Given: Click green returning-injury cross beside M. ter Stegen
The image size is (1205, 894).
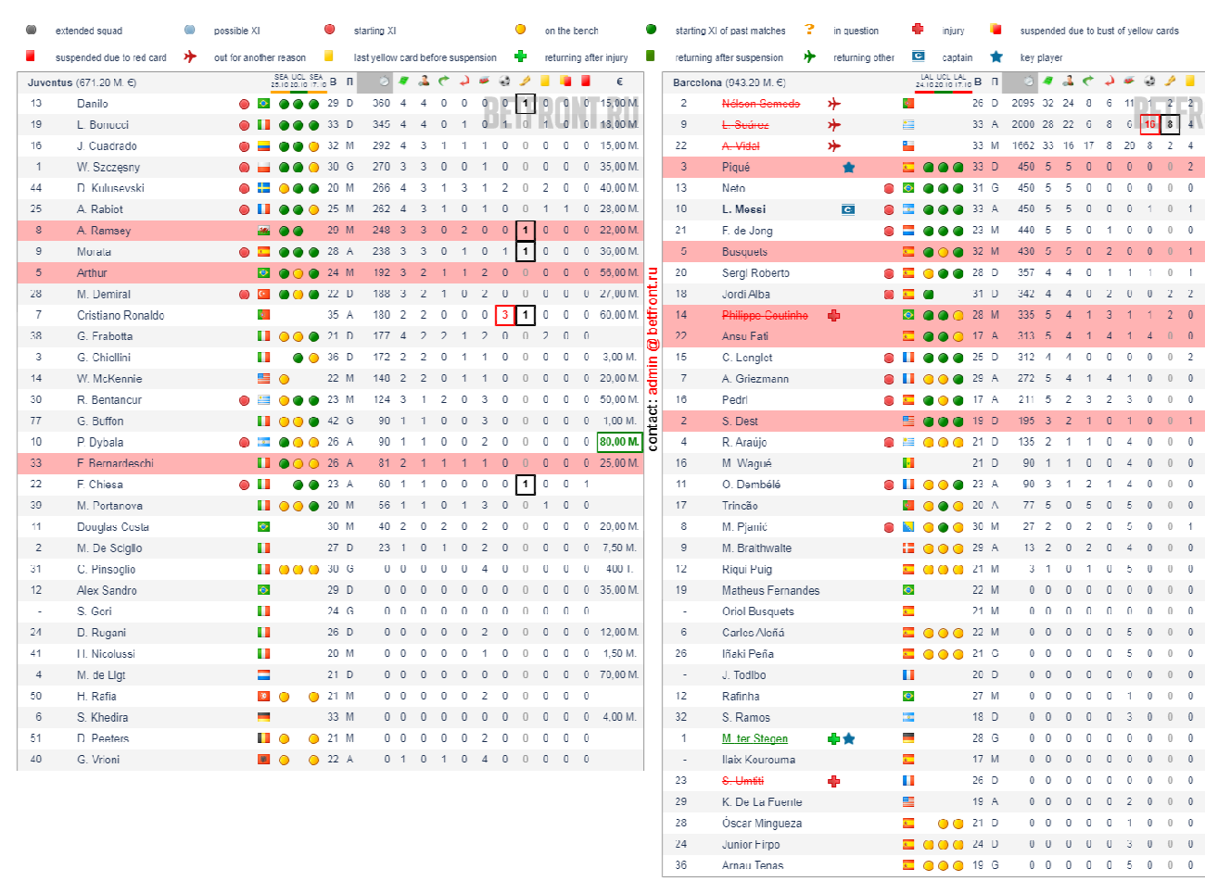Looking at the screenshot, I should tap(833, 738).
